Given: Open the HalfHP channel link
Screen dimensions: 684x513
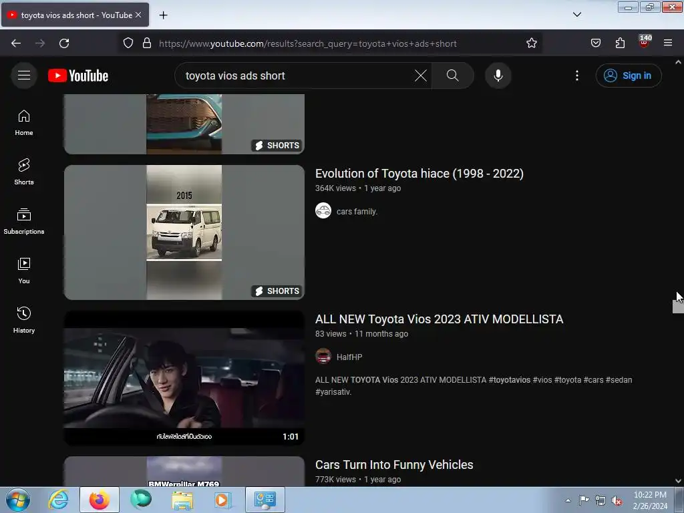Looking at the screenshot, I should coord(349,357).
